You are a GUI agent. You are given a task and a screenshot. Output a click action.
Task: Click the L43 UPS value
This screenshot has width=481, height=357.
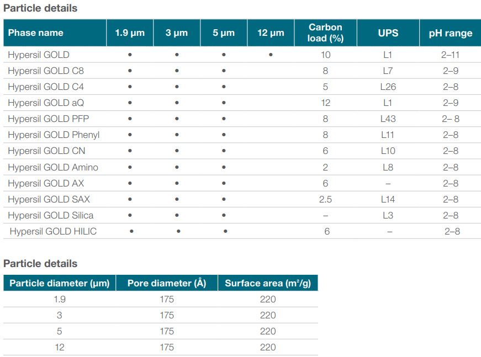[x=388, y=119]
